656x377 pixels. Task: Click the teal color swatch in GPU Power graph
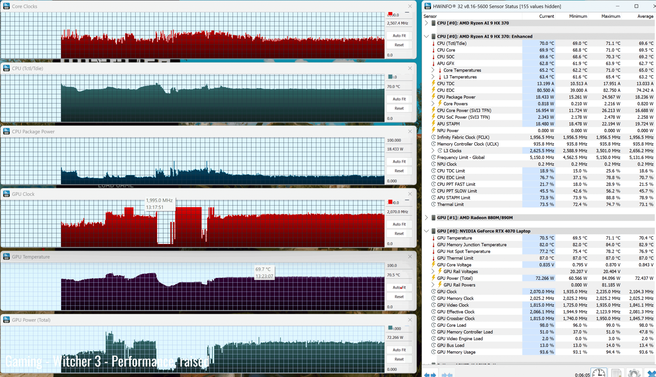click(390, 328)
